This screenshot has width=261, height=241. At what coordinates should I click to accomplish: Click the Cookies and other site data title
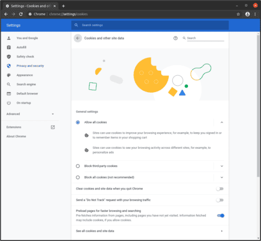tap(104, 38)
